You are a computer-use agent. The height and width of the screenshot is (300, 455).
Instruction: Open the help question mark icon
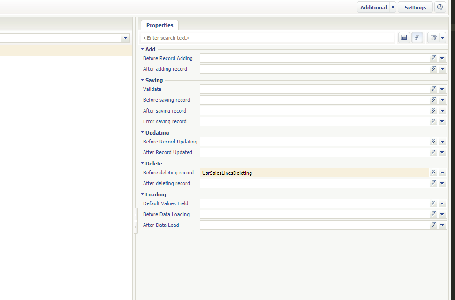click(440, 7)
